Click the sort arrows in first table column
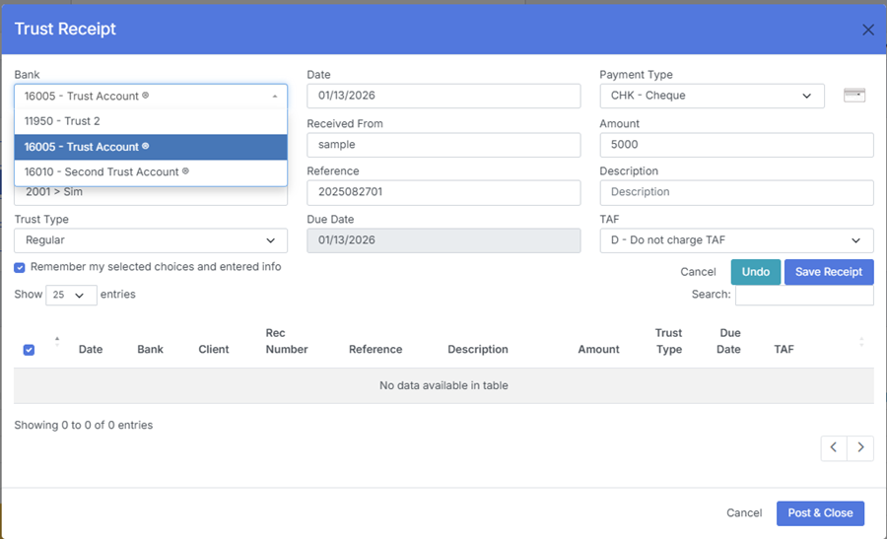Viewport: 887px width, 539px height. [56, 341]
